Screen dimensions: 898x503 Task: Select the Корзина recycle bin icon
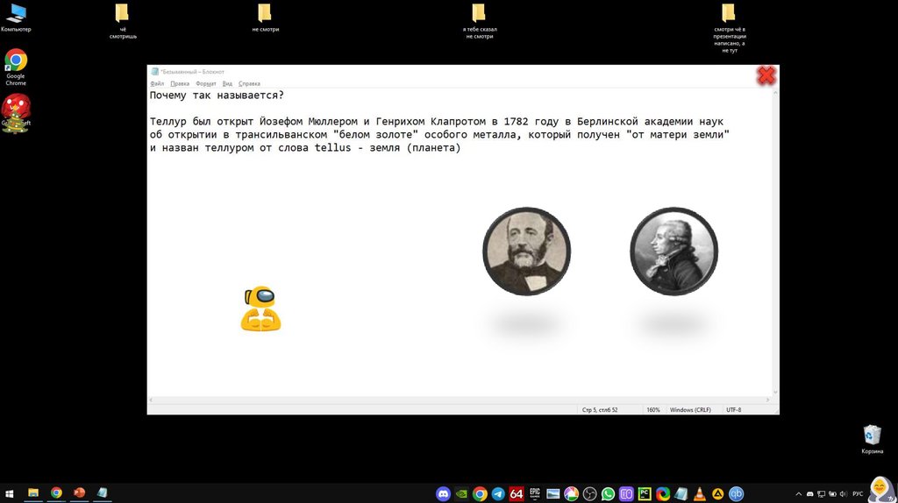(x=872, y=436)
